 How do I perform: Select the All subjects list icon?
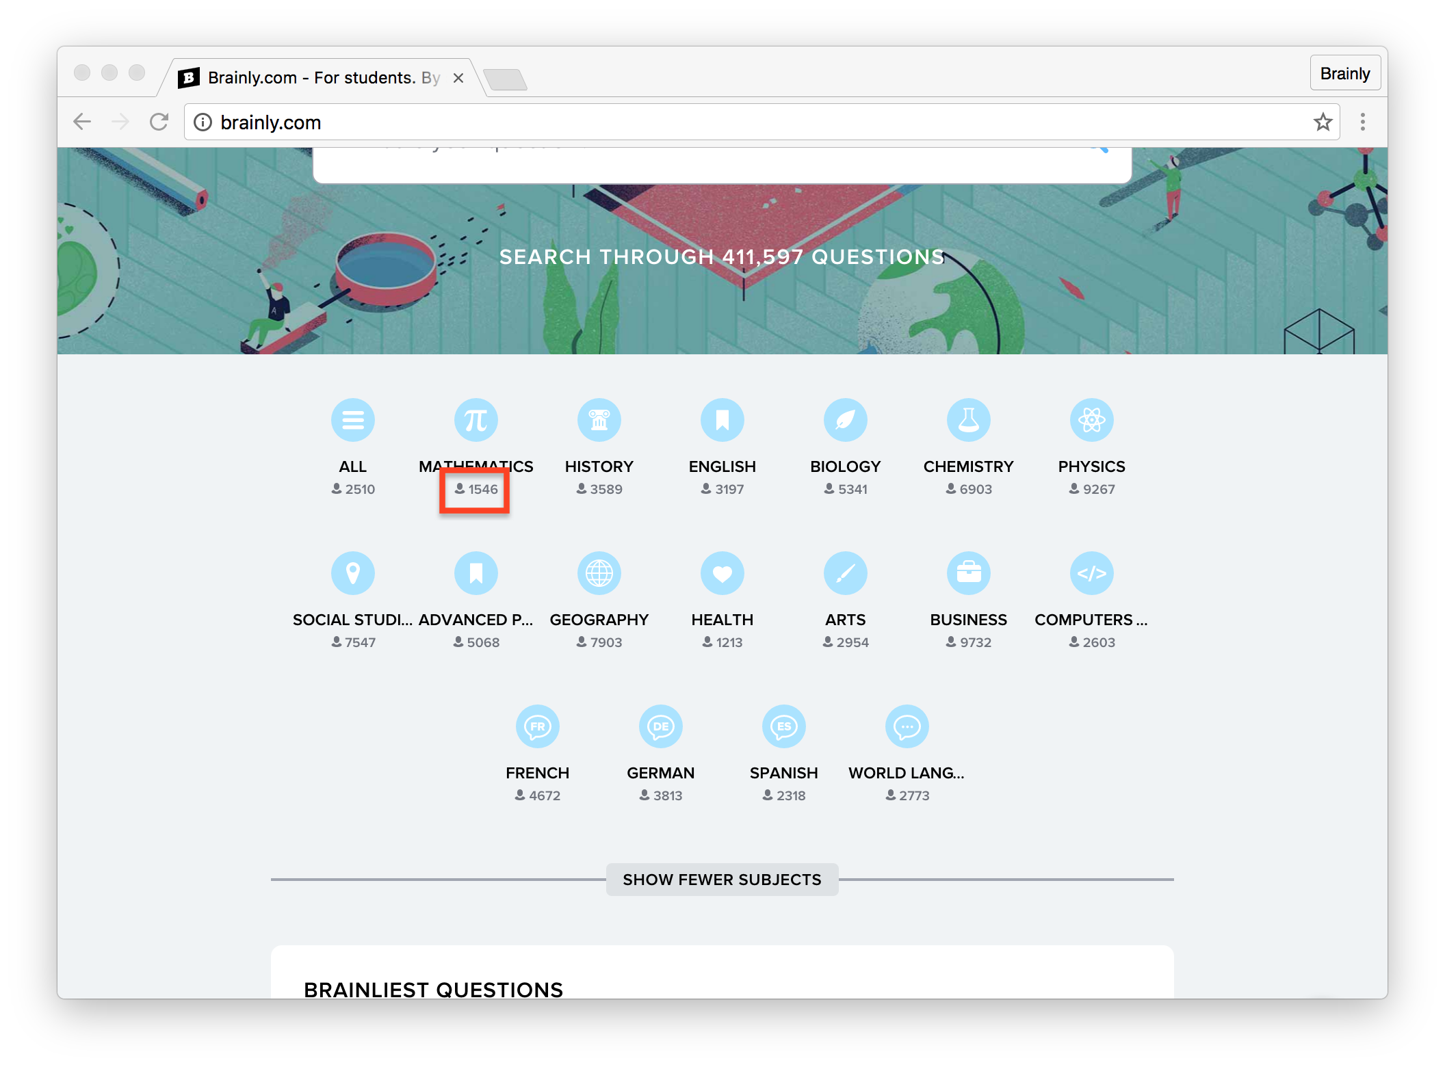click(x=352, y=420)
